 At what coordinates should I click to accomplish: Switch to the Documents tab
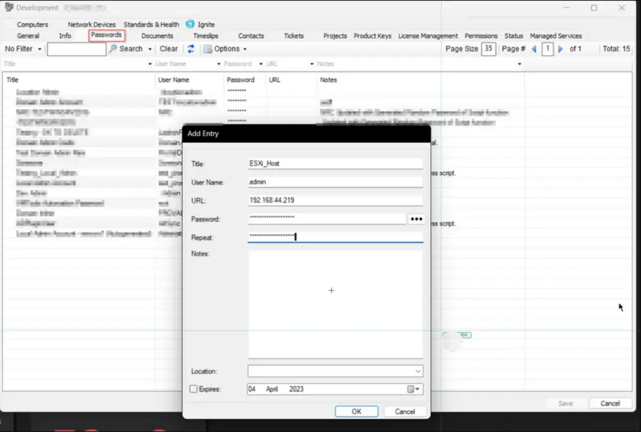coord(157,36)
